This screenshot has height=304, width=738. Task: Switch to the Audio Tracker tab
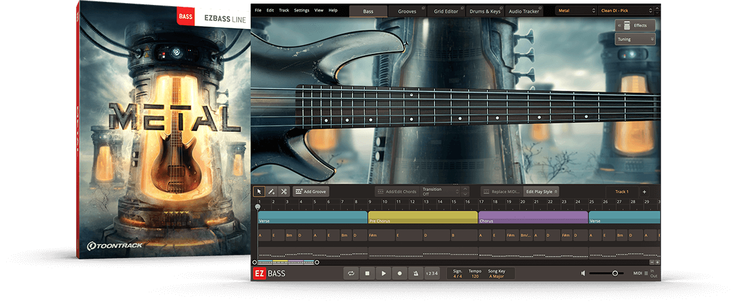(525, 11)
